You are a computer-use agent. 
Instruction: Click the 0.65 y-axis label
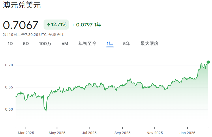[x=9, y=87]
